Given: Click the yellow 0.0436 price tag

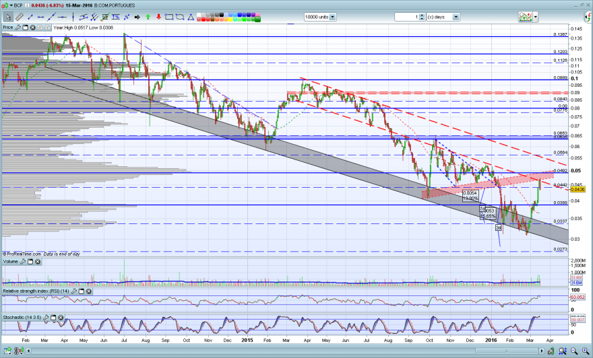Looking at the screenshot, I should click(x=578, y=190).
